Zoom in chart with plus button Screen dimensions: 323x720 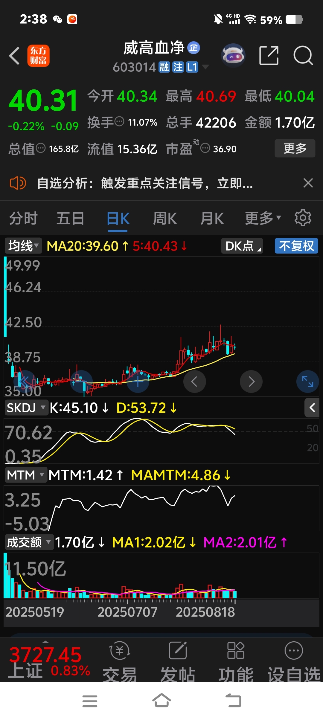tap(138, 382)
